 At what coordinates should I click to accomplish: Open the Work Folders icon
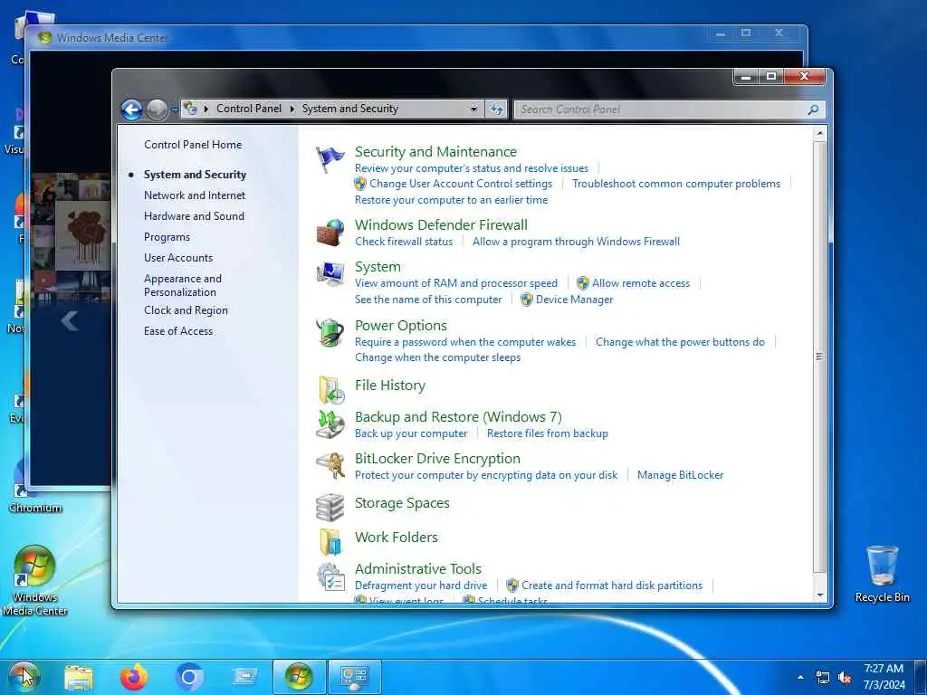coord(330,541)
